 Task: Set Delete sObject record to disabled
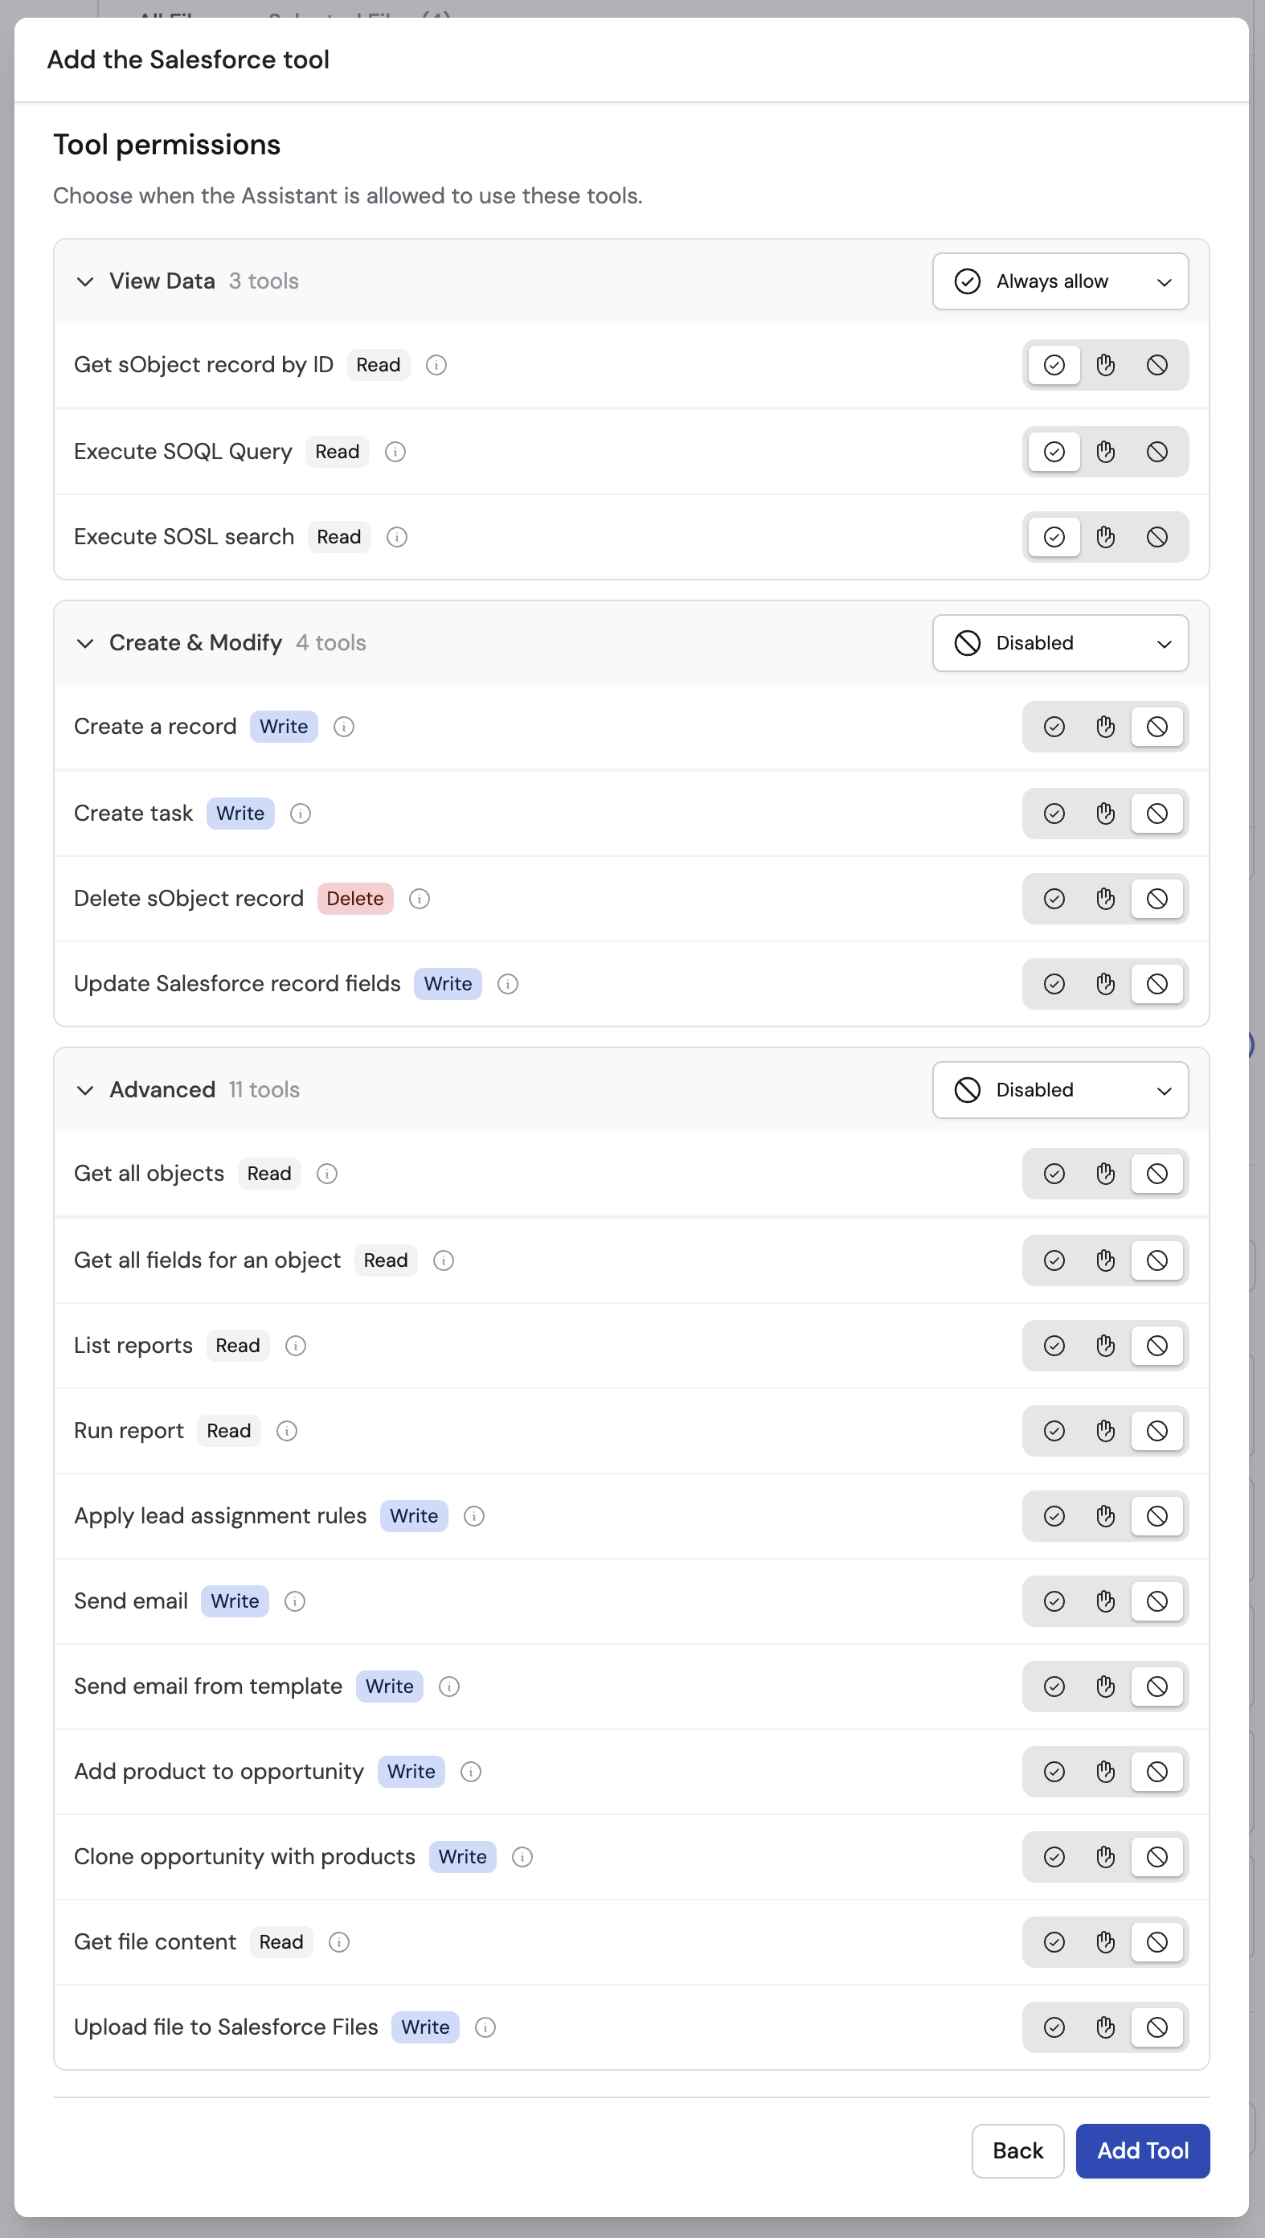pos(1157,898)
